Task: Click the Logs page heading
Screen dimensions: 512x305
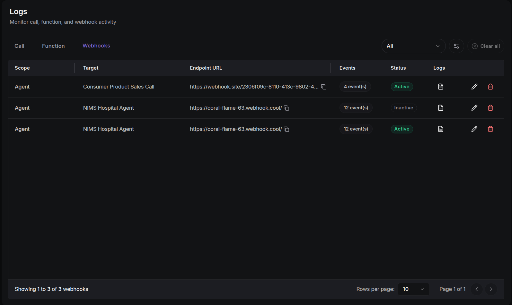Action: pos(18,12)
